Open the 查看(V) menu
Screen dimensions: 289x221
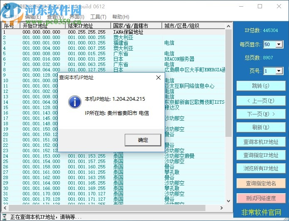pyautogui.click(x=55, y=17)
